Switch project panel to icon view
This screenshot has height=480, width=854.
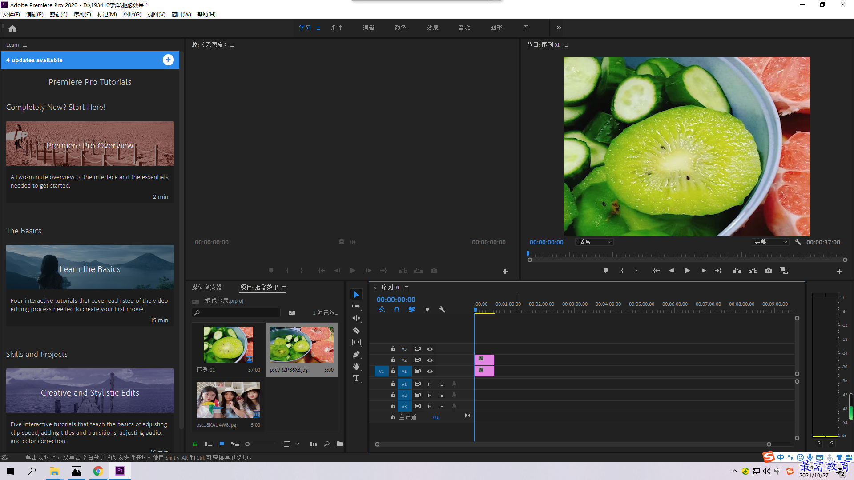pyautogui.click(x=222, y=444)
